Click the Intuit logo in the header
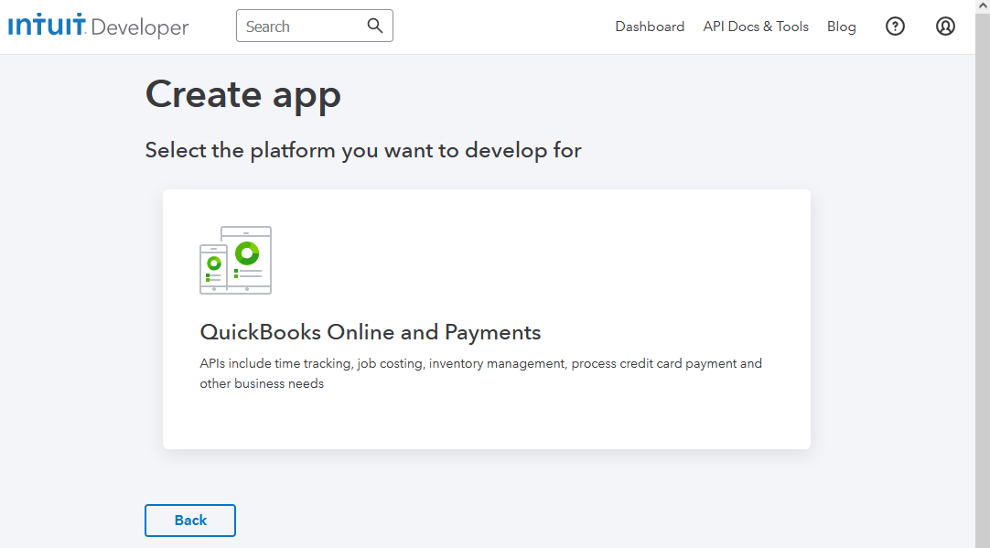Image resolution: width=990 pixels, height=548 pixels. click(47, 25)
